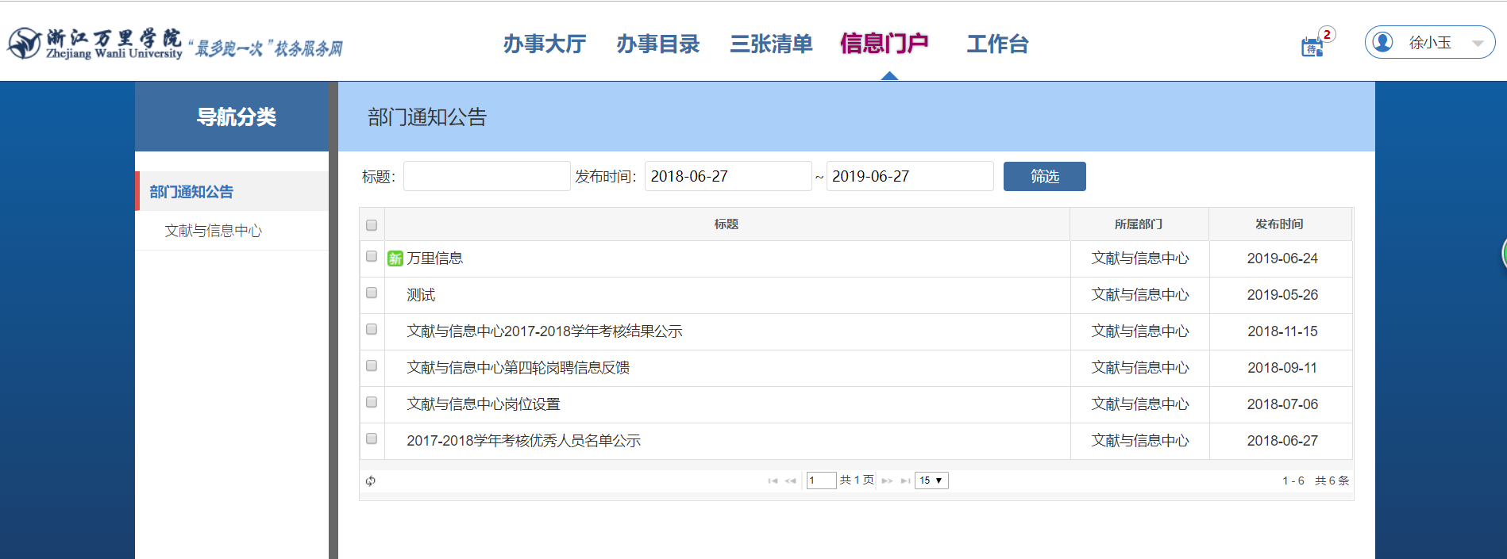Switch to the 办事大厅 tab
This screenshot has width=1507, height=559.
tap(545, 44)
